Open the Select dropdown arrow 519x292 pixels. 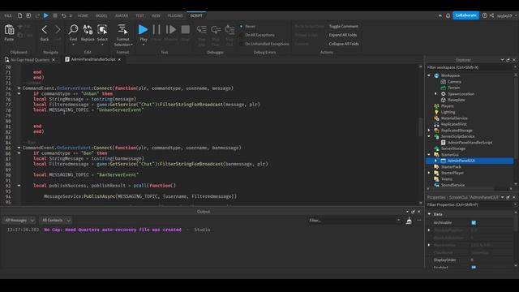[102, 45]
